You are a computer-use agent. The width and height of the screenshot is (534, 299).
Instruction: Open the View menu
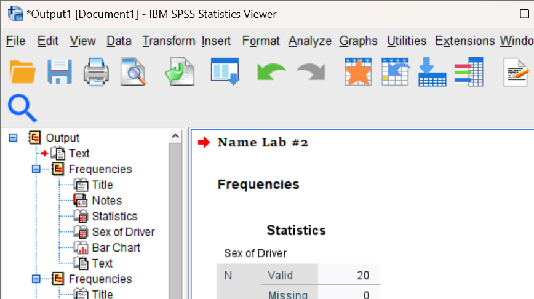coord(83,41)
